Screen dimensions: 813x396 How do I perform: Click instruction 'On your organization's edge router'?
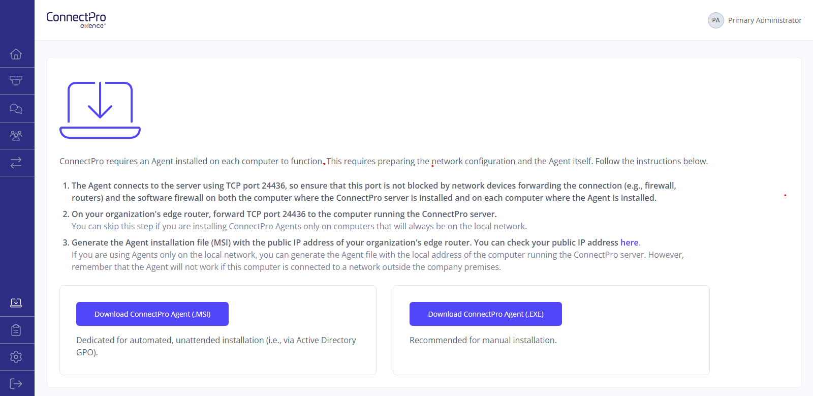tap(284, 214)
